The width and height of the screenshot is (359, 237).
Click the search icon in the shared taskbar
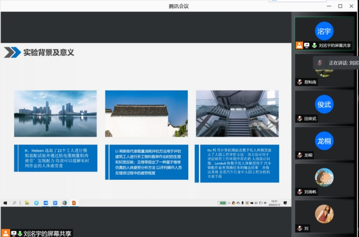coord(14,203)
